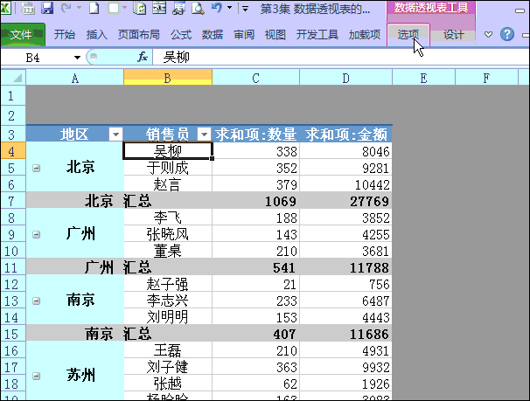
Task: Collapse the 广州 group in pivot table
Action: tap(36, 235)
